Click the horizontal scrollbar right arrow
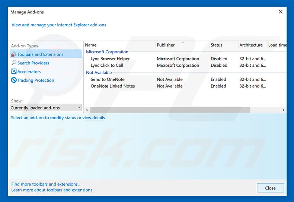This screenshot has height=202, width=294. pyautogui.click(x=283, y=110)
